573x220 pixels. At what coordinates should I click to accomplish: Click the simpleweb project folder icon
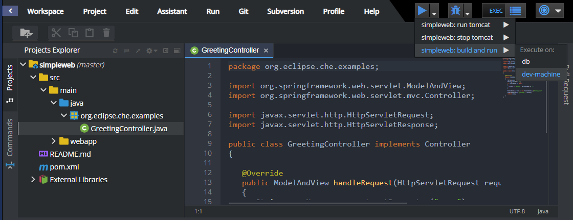coord(34,65)
